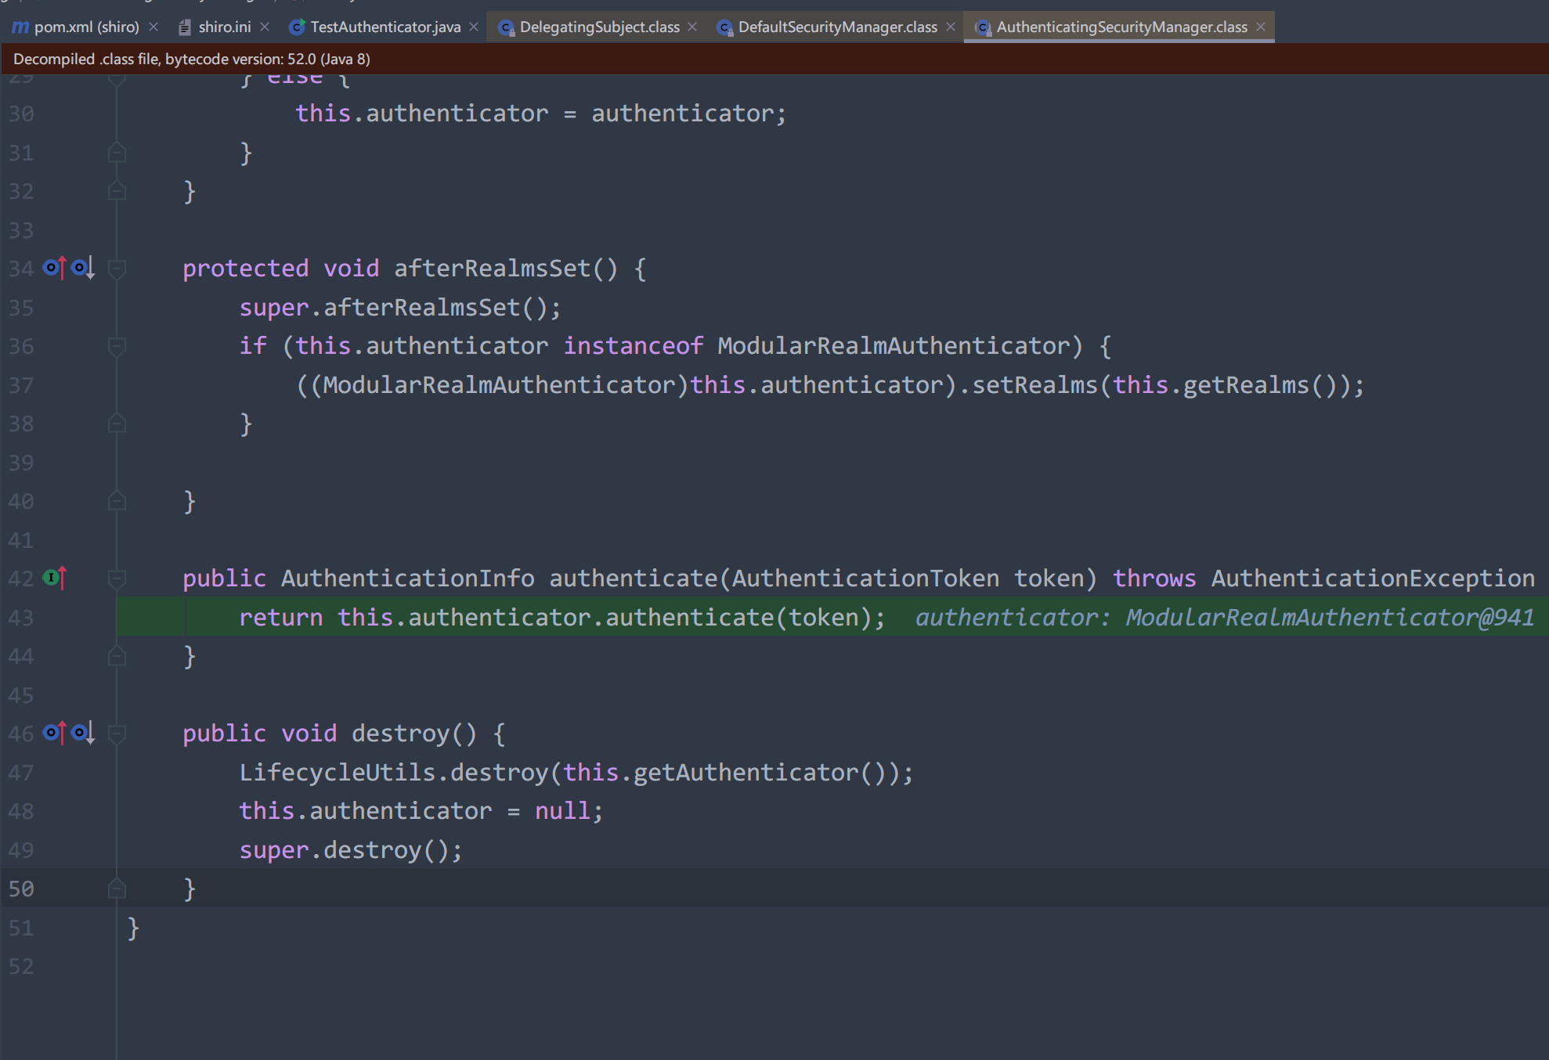
Task: Click the overridden-by gutter icon on destroy line
Action: [x=82, y=734]
